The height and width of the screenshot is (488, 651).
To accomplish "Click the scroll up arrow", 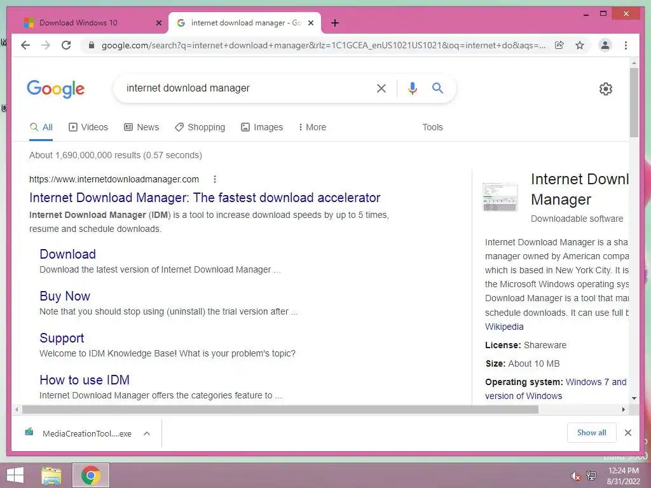I will (634, 63).
